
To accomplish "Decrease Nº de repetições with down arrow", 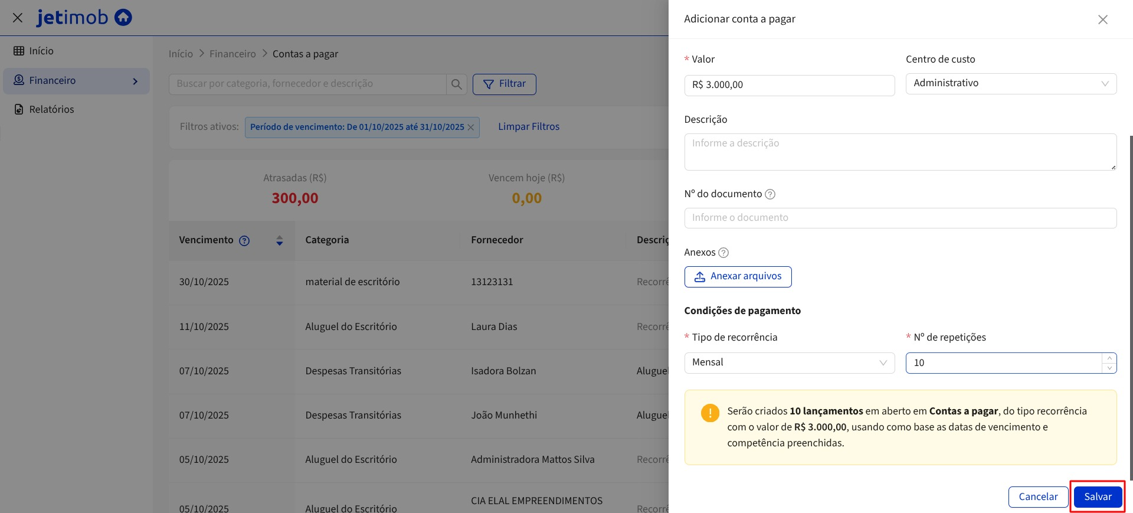I will point(1109,368).
